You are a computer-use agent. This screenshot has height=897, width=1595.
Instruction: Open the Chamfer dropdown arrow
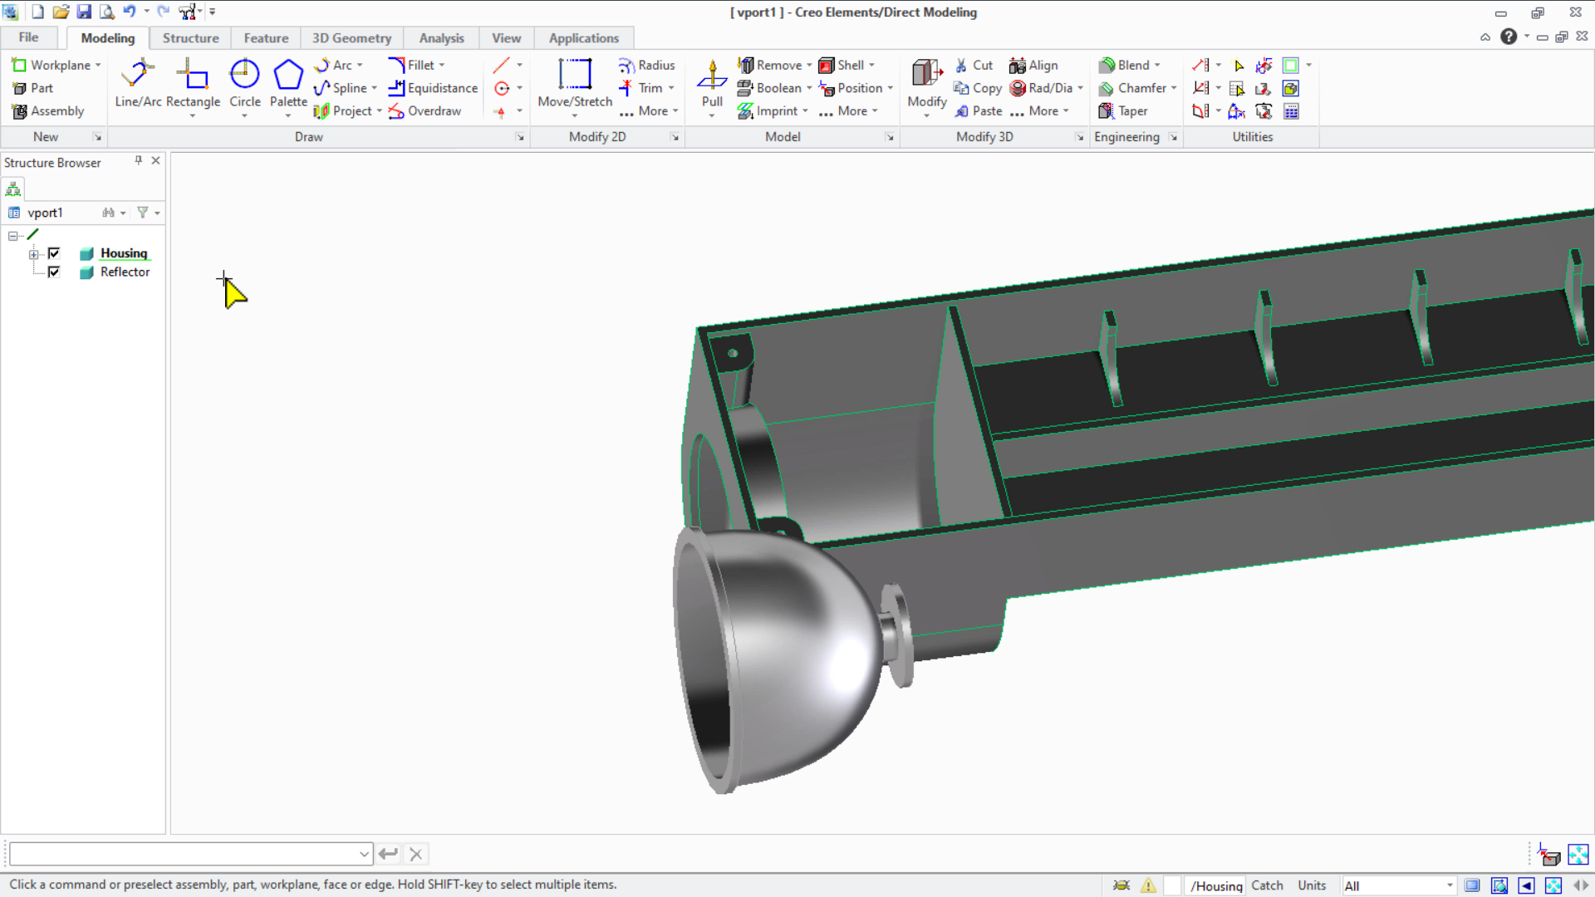(1174, 88)
